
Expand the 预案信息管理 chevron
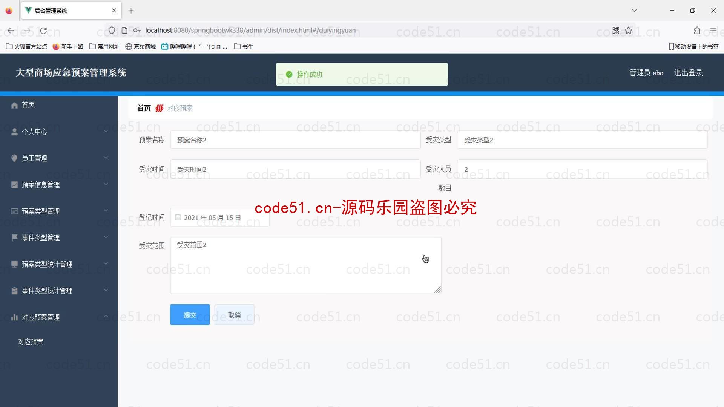106,184
